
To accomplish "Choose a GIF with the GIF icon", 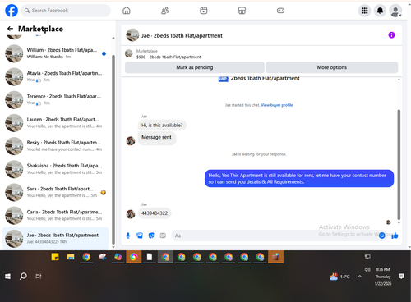I will coord(163,236).
